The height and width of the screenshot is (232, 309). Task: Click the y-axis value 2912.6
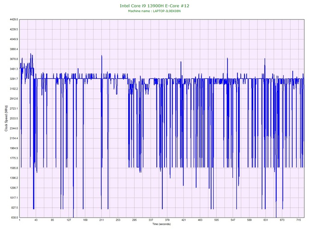click(14, 99)
